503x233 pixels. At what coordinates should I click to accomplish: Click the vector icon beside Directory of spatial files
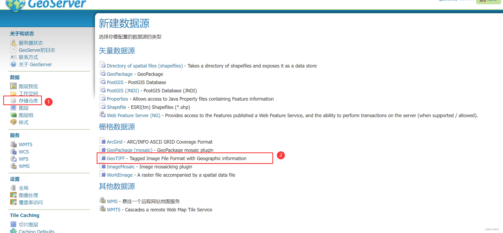point(103,65)
